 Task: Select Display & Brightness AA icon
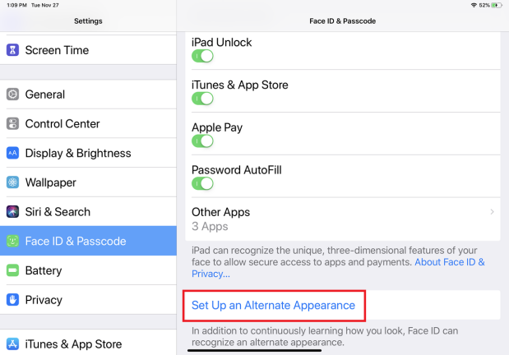pos(12,153)
